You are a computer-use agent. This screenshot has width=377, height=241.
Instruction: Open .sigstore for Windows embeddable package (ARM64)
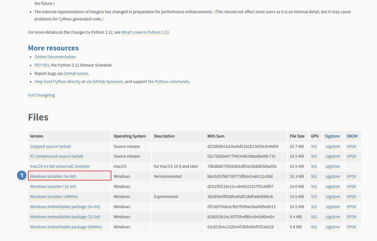[332, 227]
